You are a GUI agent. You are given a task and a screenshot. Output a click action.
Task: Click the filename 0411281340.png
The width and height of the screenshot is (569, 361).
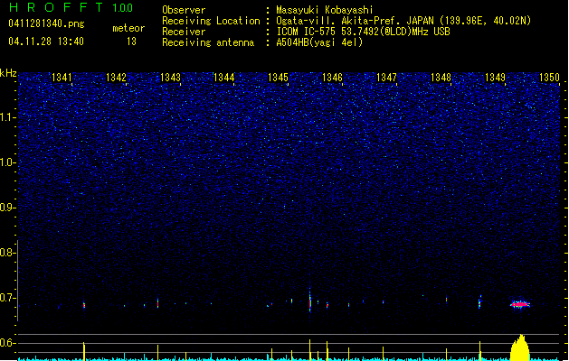coord(46,23)
